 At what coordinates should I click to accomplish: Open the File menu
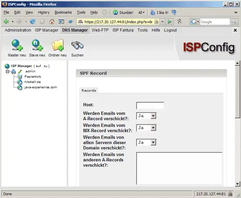6,12
